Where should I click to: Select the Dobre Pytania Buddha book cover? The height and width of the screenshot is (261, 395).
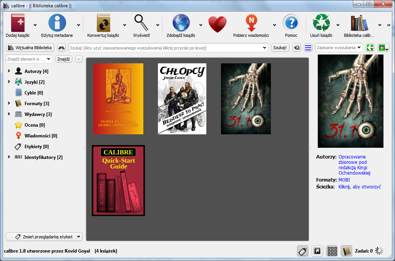pyautogui.click(x=118, y=99)
